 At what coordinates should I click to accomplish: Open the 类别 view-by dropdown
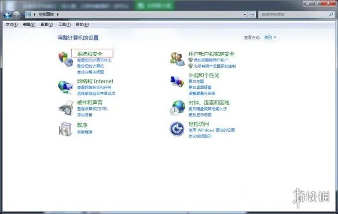point(270,38)
